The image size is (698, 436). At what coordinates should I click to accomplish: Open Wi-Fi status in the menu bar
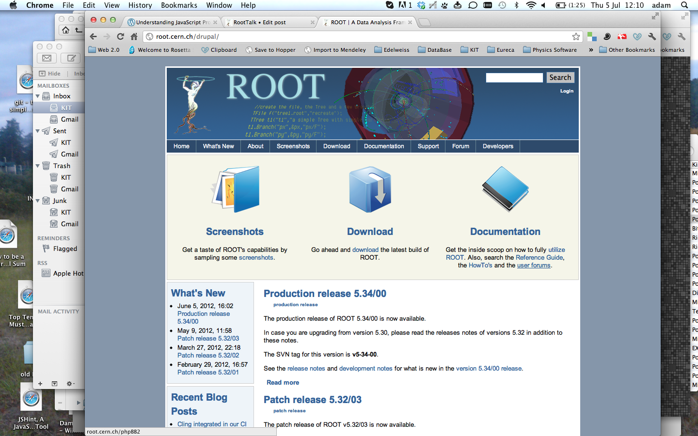[x=531, y=5]
